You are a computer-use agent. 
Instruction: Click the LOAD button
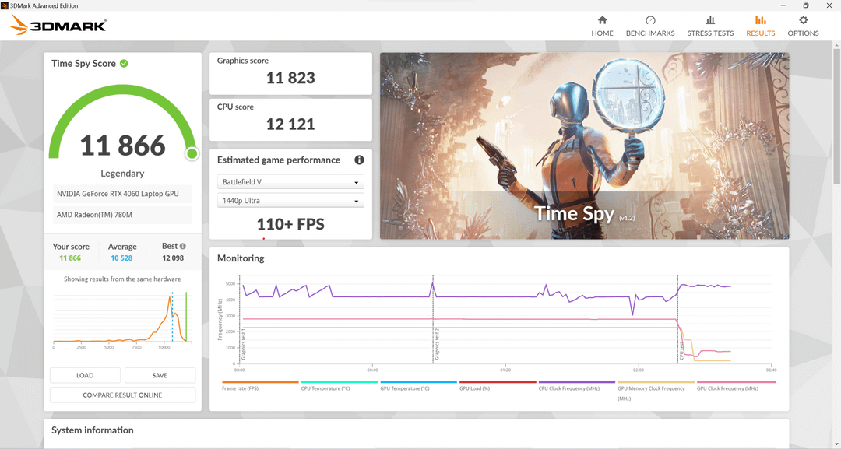coord(85,375)
